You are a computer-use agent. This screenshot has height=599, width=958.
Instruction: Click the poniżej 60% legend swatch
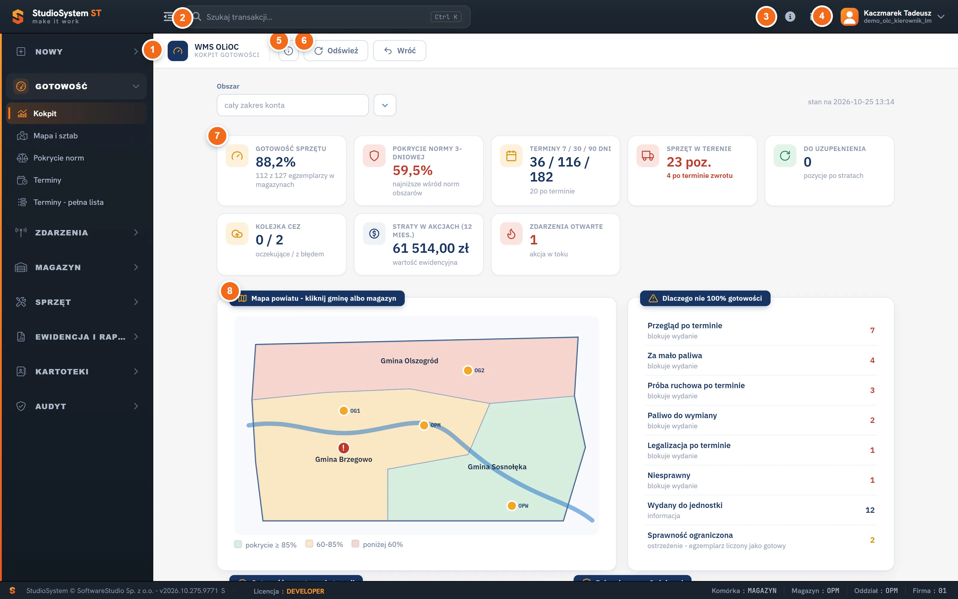pyautogui.click(x=355, y=544)
